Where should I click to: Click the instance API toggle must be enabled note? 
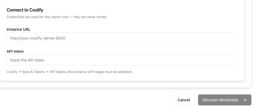(x=99, y=72)
